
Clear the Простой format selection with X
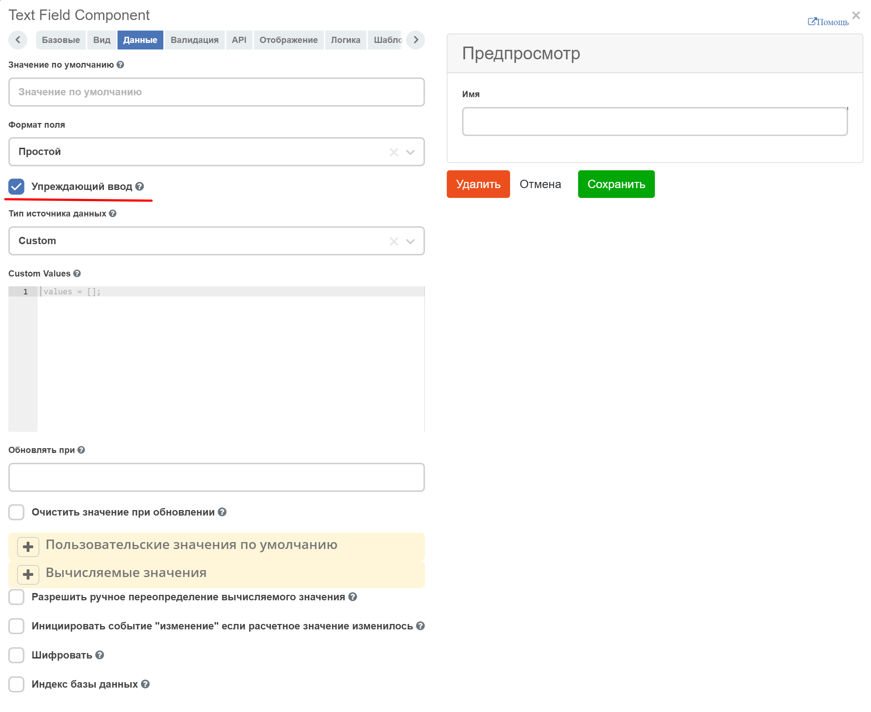point(394,152)
